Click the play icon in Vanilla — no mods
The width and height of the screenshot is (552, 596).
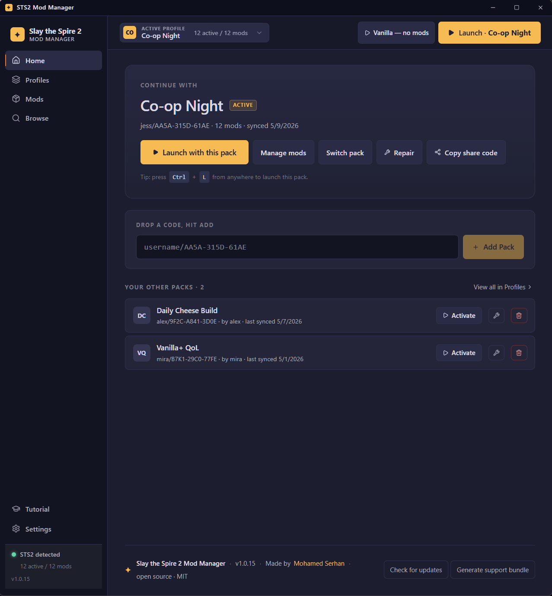367,33
